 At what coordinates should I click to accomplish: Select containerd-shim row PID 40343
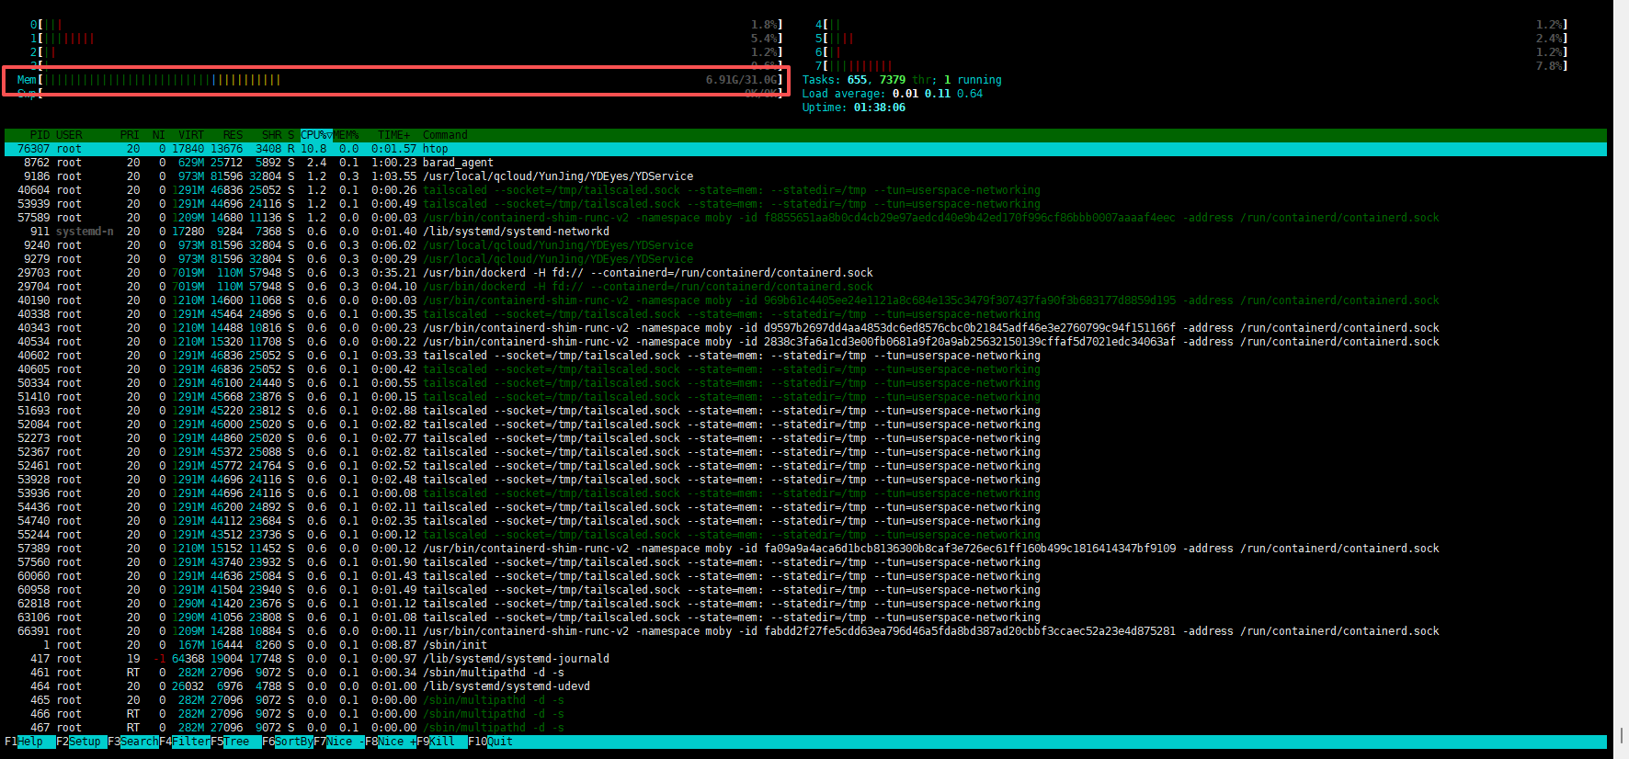pyautogui.click(x=805, y=328)
